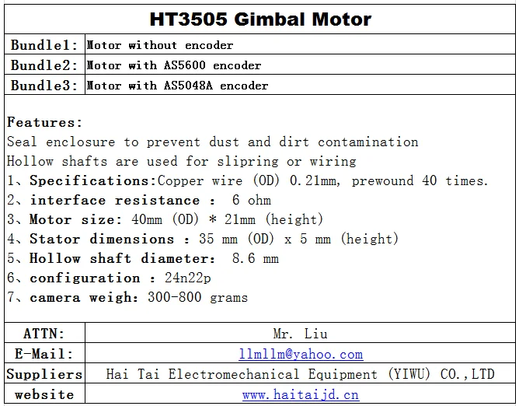Screen dimensions: 519x406
Task: Select the 'Seal enclosure to prevent dust' line
Action: (213, 142)
